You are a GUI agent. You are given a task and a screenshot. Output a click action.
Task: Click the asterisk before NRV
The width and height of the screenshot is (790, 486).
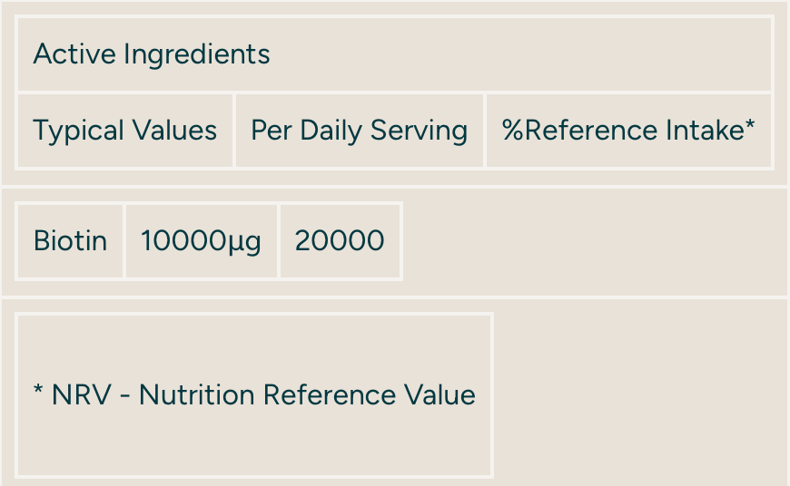38,392
